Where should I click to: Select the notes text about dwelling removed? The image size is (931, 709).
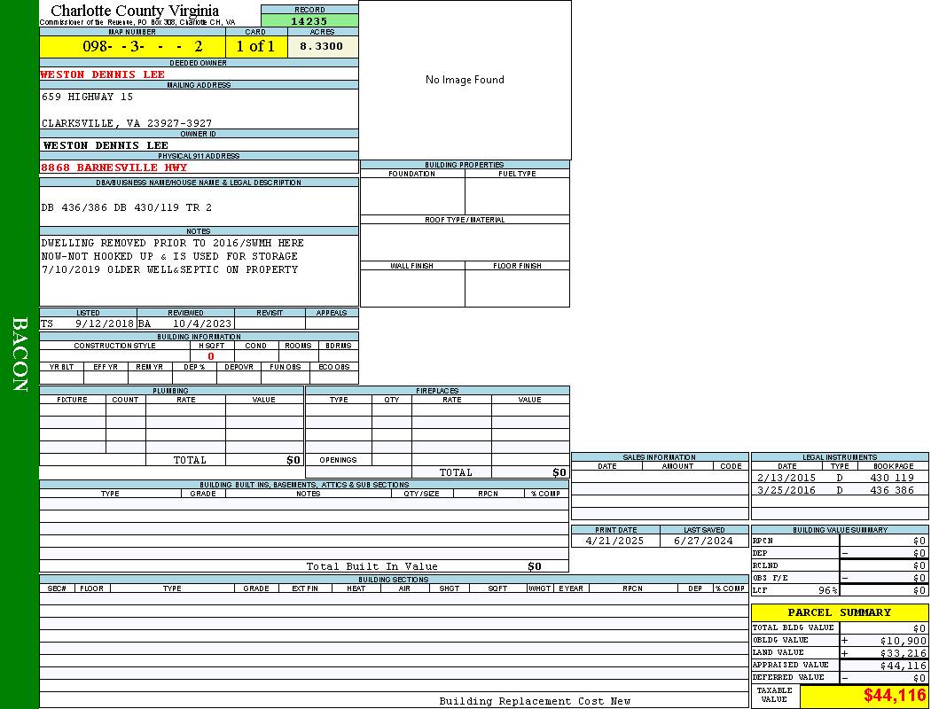pyautogui.click(x=172, y=256)
